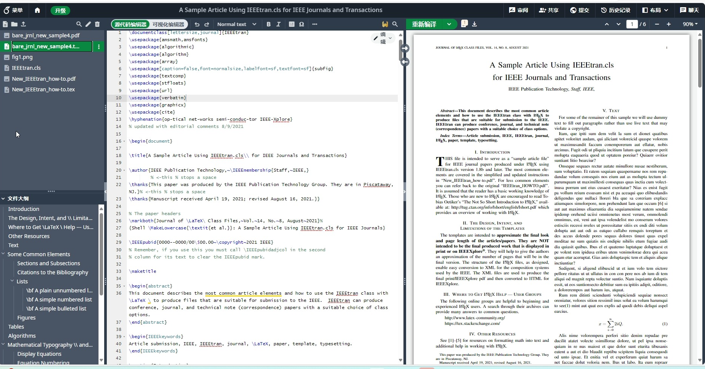This screenshot has width=705, height=369.
Task: Click the PDF page number input field
Action: coord(632,24)
